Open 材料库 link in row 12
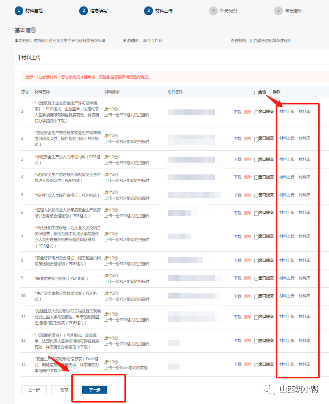 (304, 340)
